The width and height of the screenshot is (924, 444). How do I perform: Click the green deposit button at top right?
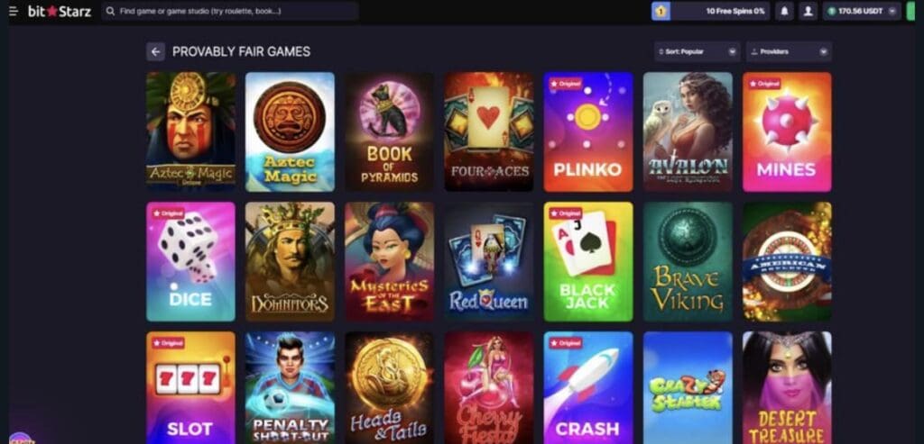910,11
